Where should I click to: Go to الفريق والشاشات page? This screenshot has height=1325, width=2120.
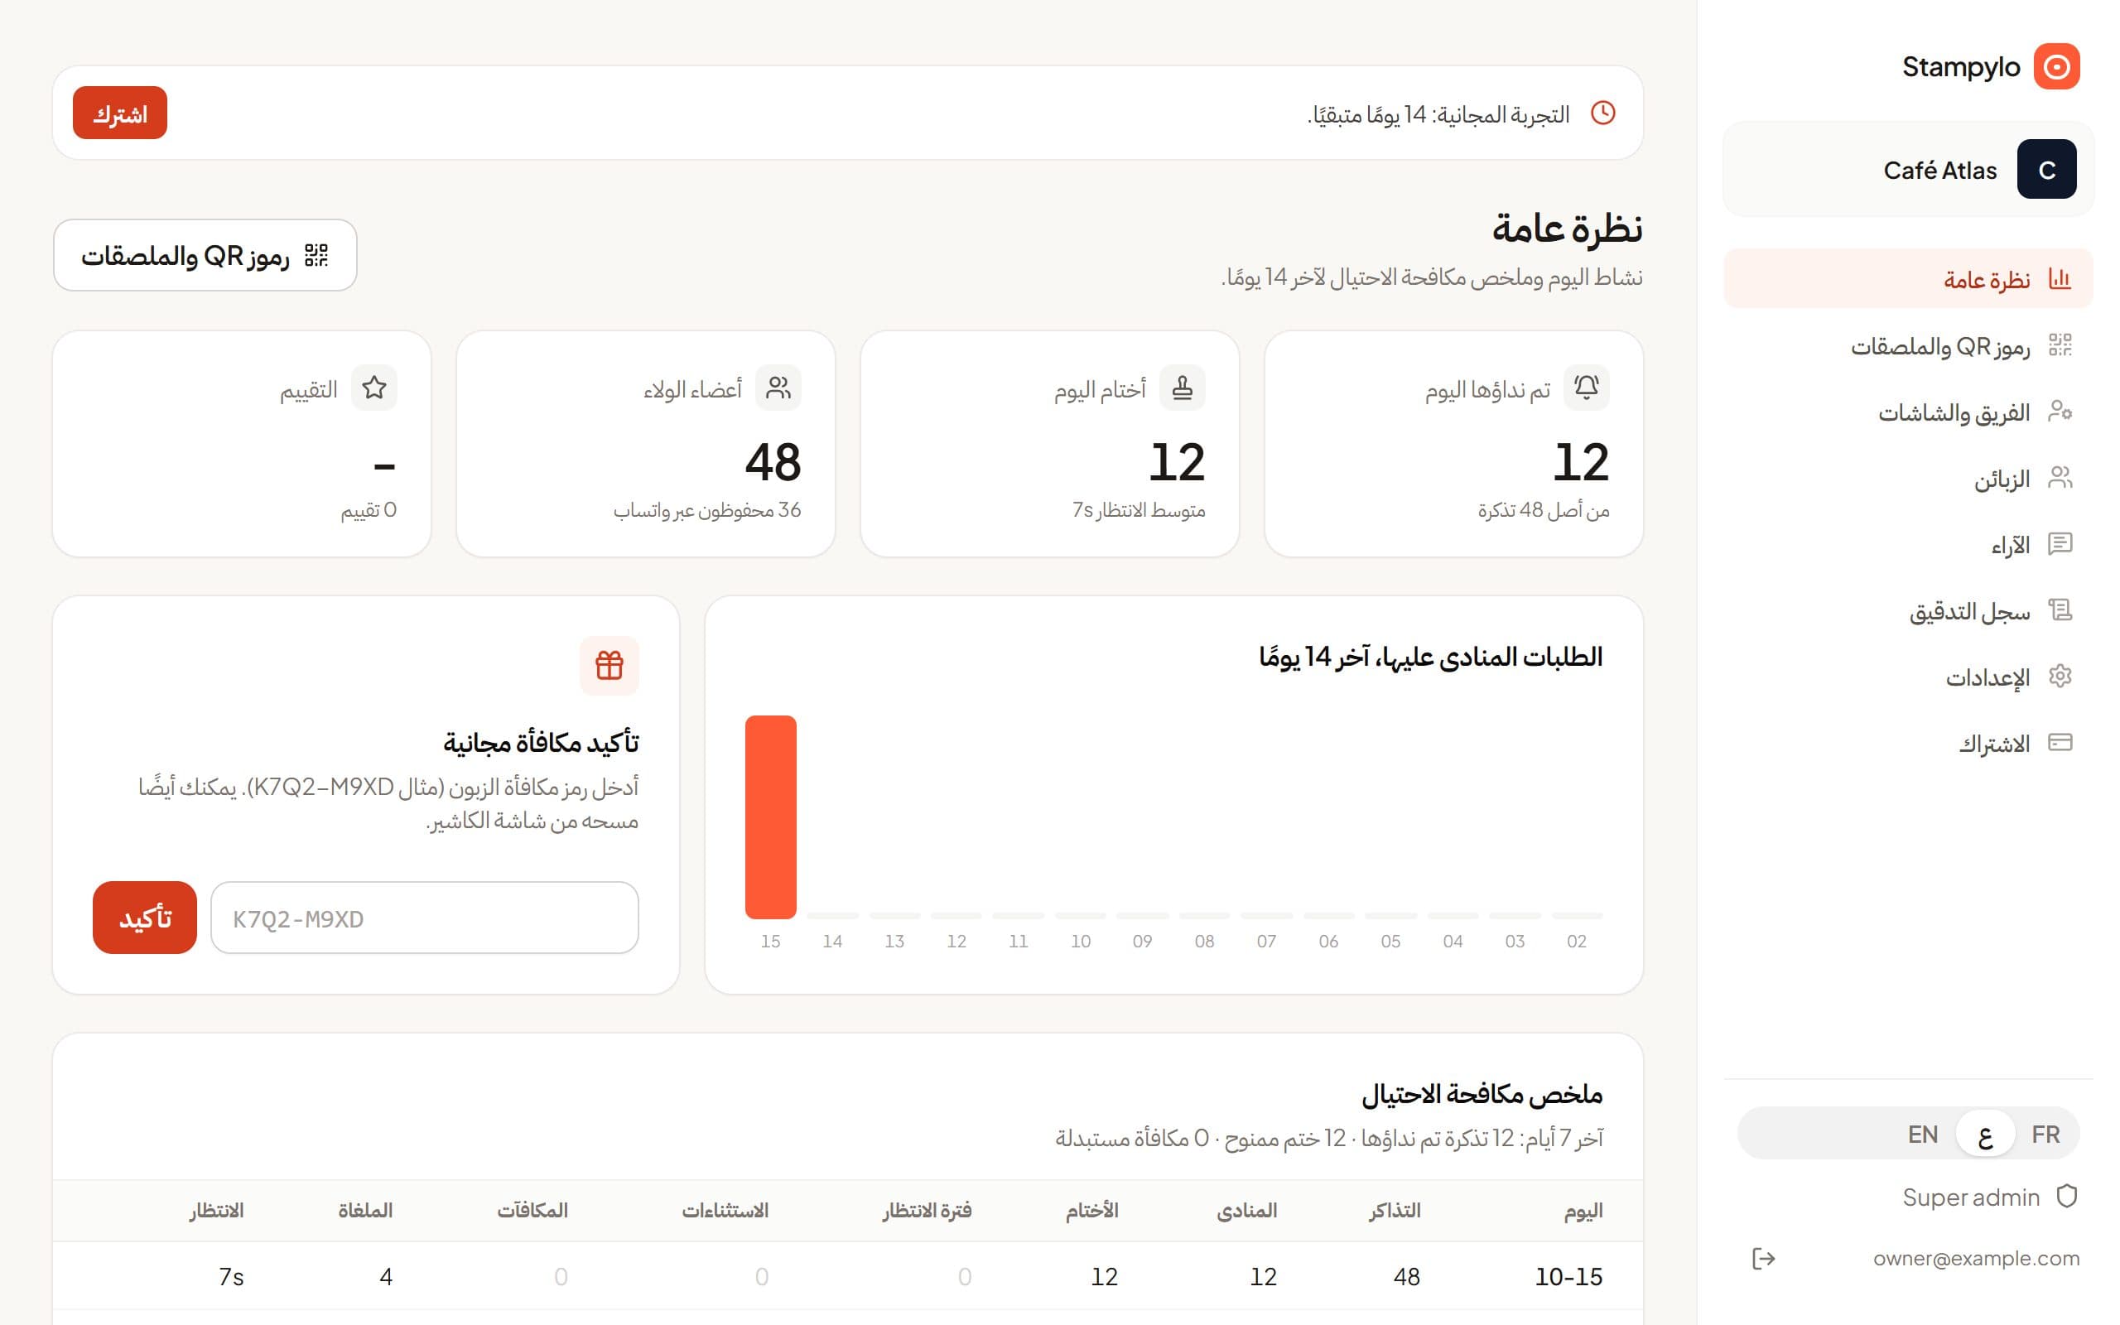[1908, 411]
